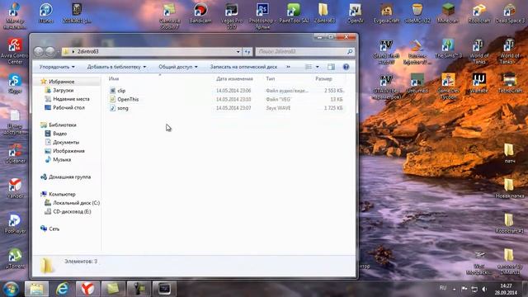The image size is (528, 297).
Task: Select 'Избранное' in the navigation pane
Action: pyautogui.click(x=61, y=82)
